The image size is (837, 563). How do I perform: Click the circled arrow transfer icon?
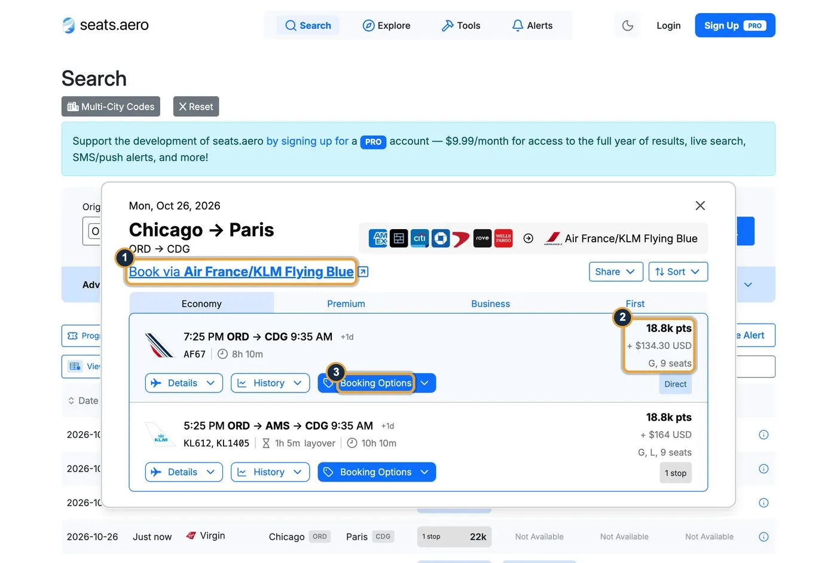point(529,238)
